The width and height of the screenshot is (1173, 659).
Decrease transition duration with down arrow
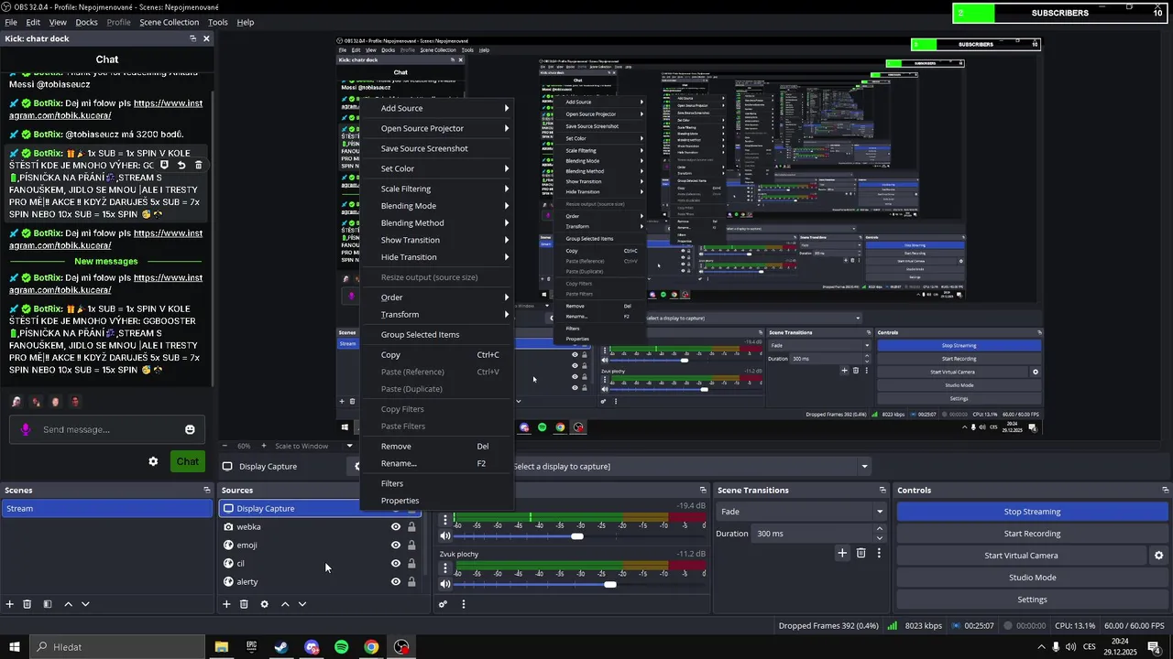[x=880, y=538]
